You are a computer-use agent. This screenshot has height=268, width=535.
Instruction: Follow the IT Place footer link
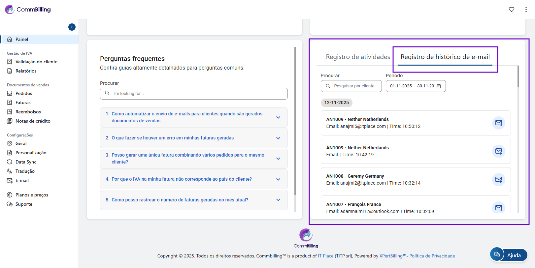tap(325, 256)
